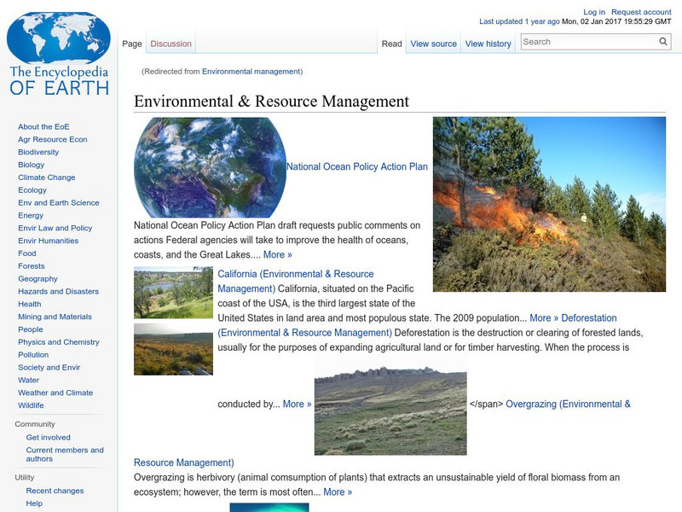Open Envir Humanities sidebar link
The image size is (682, 512).
tap(48, 241)
